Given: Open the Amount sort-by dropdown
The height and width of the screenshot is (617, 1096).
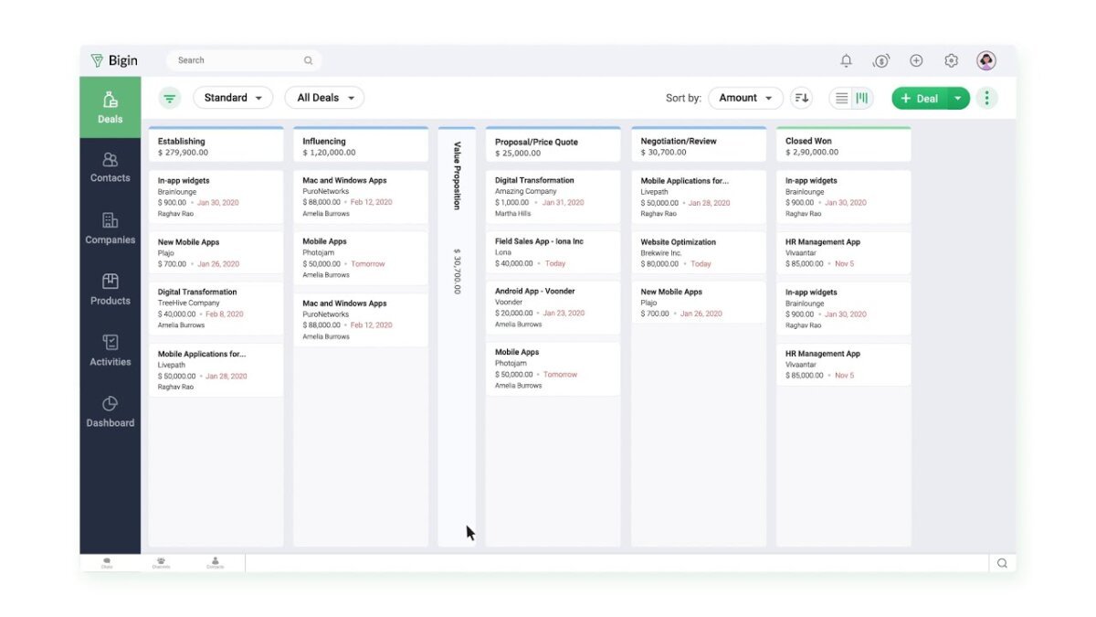Looking at the screenshot, I should click(745, 98).
